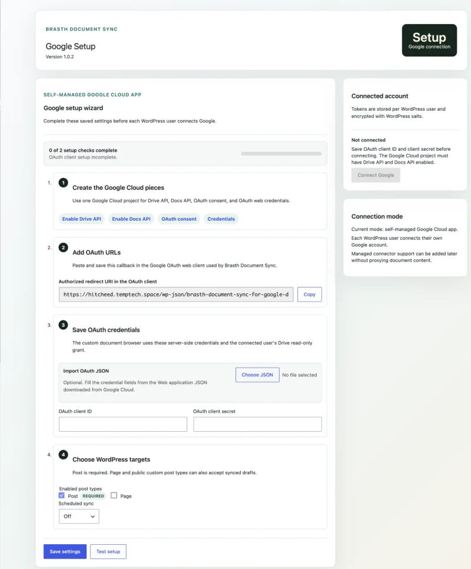
Task: Click the step 3 number badge
Action: tap(64, 325)
